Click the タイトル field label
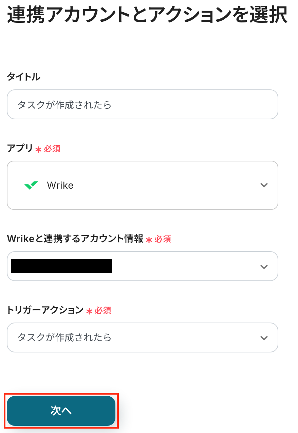The height and width of the screenshot is (433, 298). [x=23, y=77]
